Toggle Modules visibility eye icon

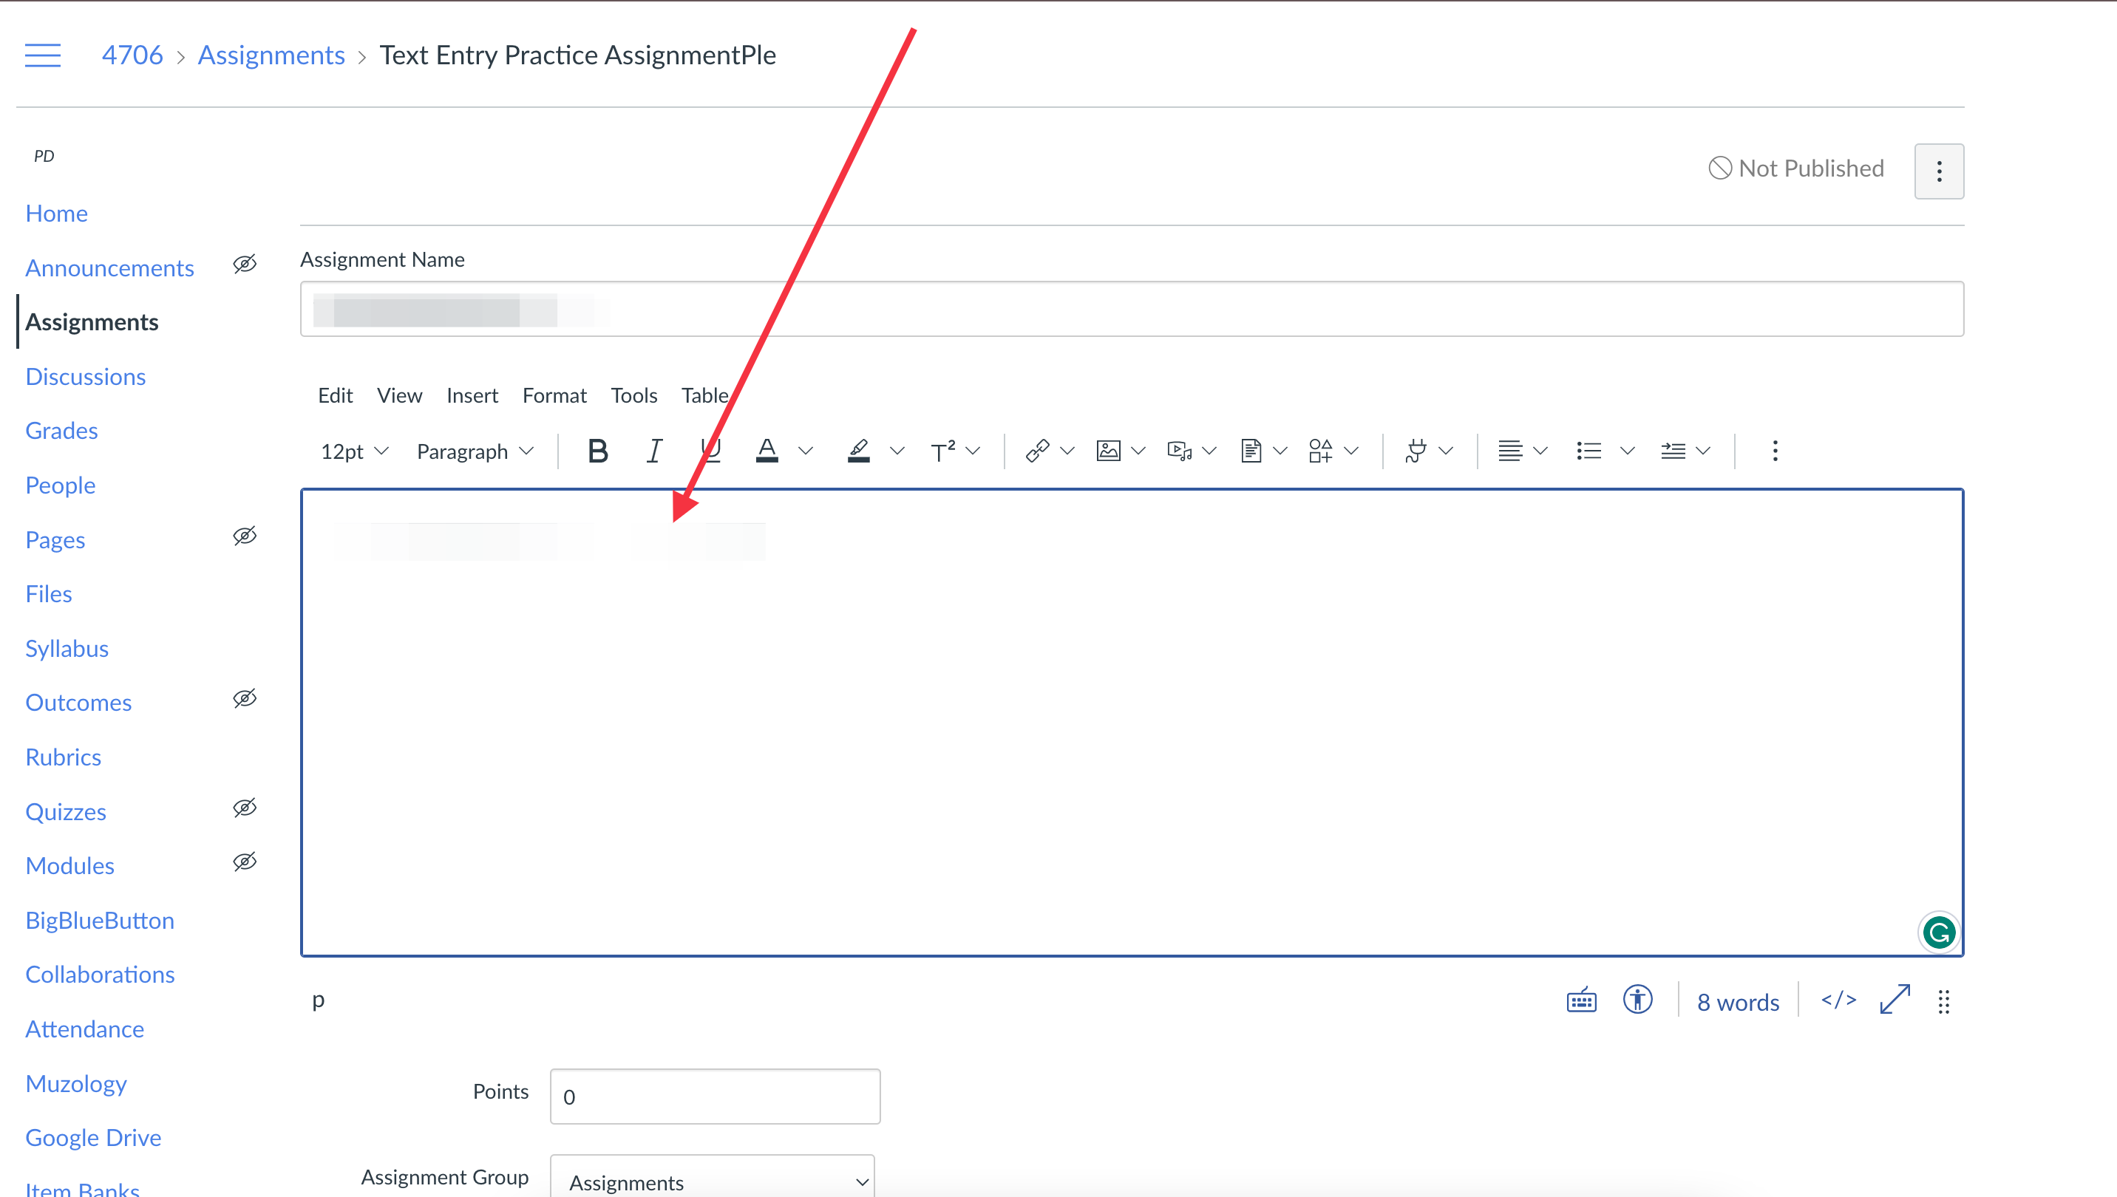[x=244, y=863]
